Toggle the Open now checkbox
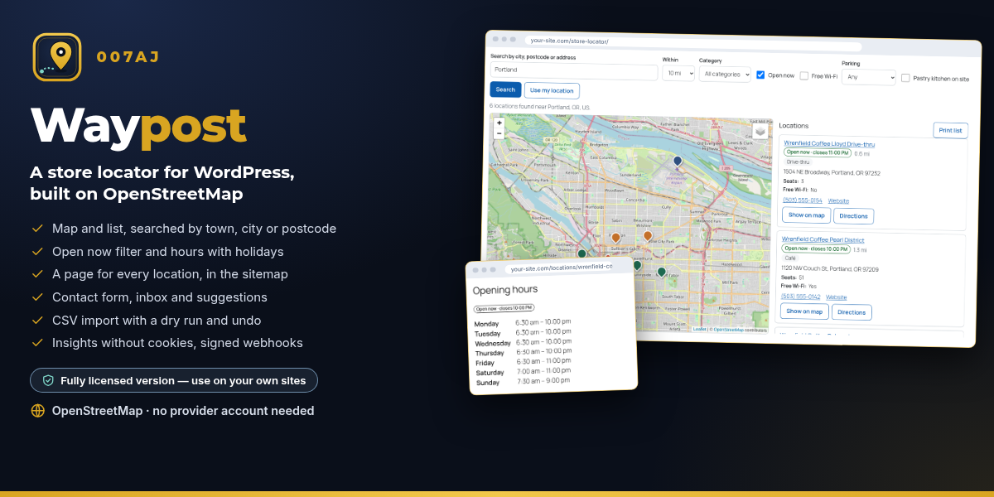 coord(760,75)
